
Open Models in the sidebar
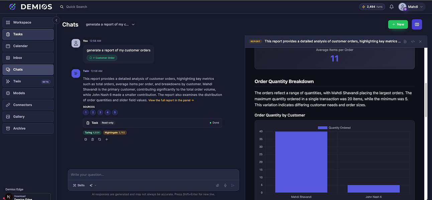pos(28,93)
